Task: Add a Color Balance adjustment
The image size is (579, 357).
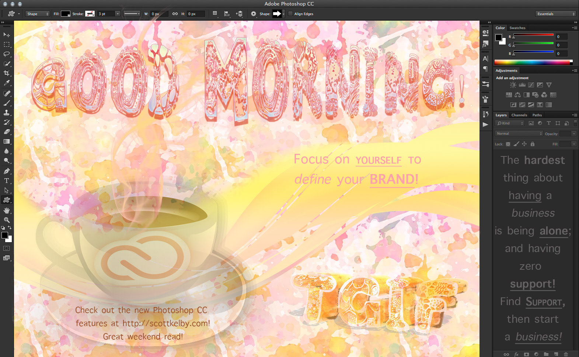Action: click(x=517, y=95)
